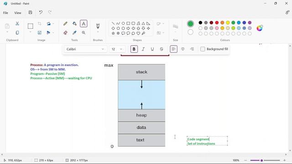This screenshot has height=164, width=292.
Task: Open the font size 12 dropdown
Action: pos(117,49)
